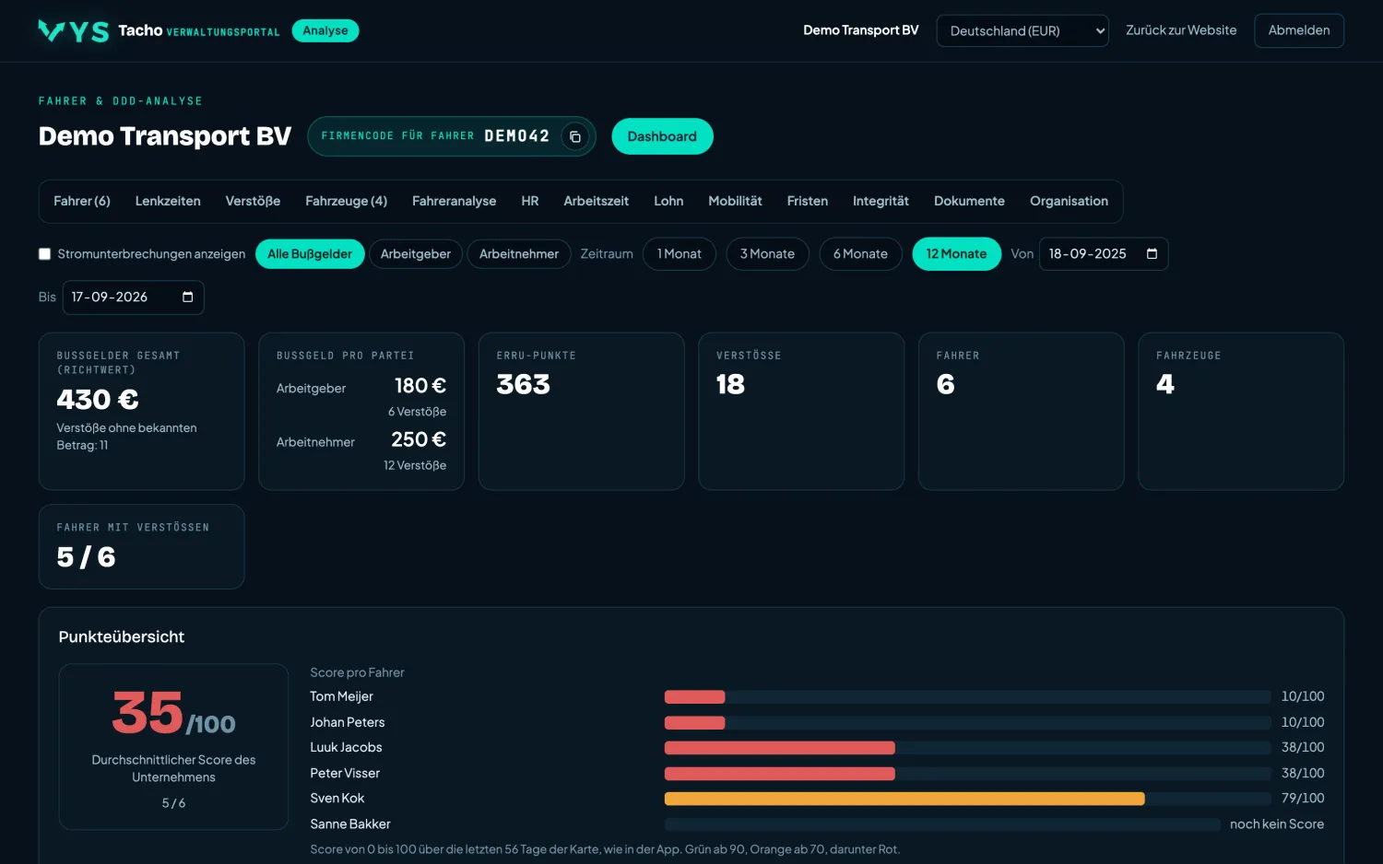This screenshot has height=864, width=1383.
Task: Switch to the Lenkzeiten tab
Action: pos(168,201)
